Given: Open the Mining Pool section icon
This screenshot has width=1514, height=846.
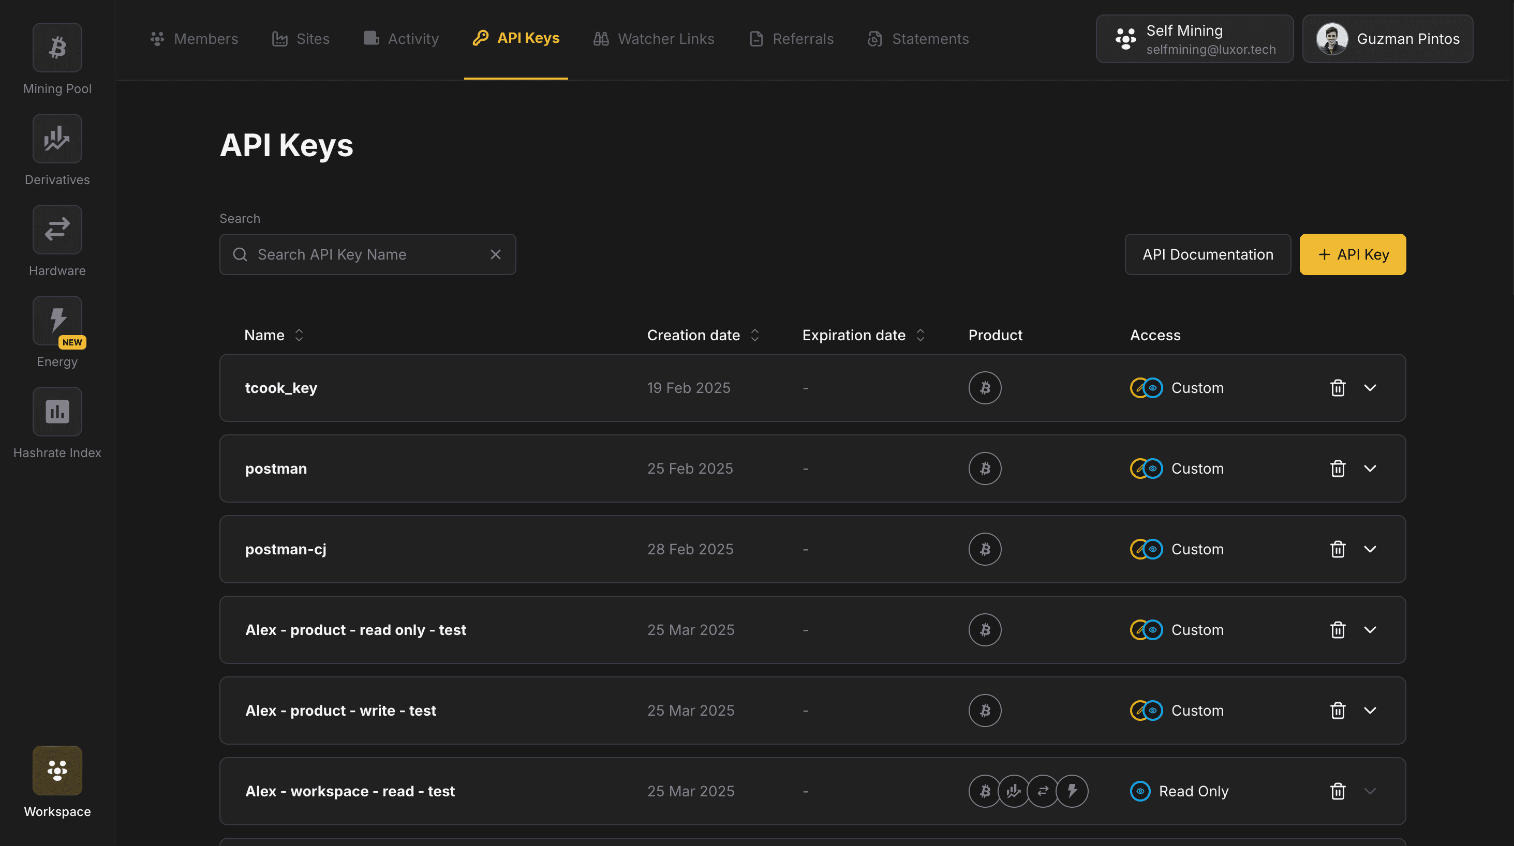Looking at the screenshot, I should coord(56,47).
